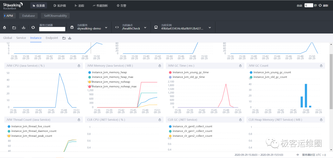Image resolution: width=333 pixels, height=158 pixels.
Task: Click the JVM GC Count panel title
Action: [258, 66]
